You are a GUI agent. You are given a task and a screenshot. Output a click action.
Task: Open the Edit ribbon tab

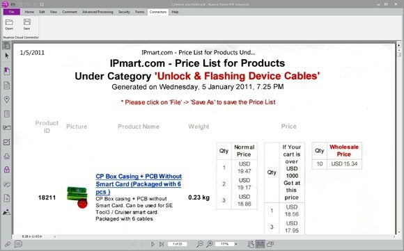pyautogui.click(x=42, y=12)
